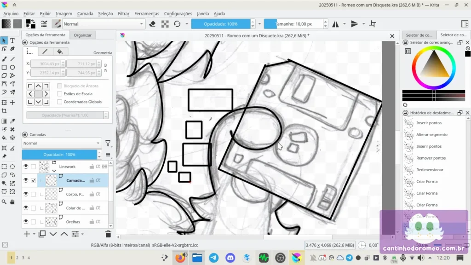Switch to the Organizar tab
The image size is (471, 265).
click(83, 35)
